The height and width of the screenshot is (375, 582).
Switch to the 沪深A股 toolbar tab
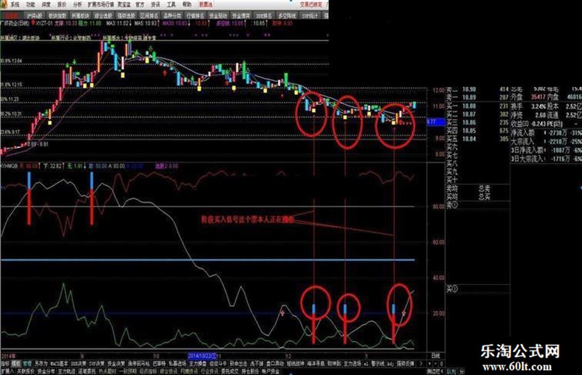coord(34,16)
